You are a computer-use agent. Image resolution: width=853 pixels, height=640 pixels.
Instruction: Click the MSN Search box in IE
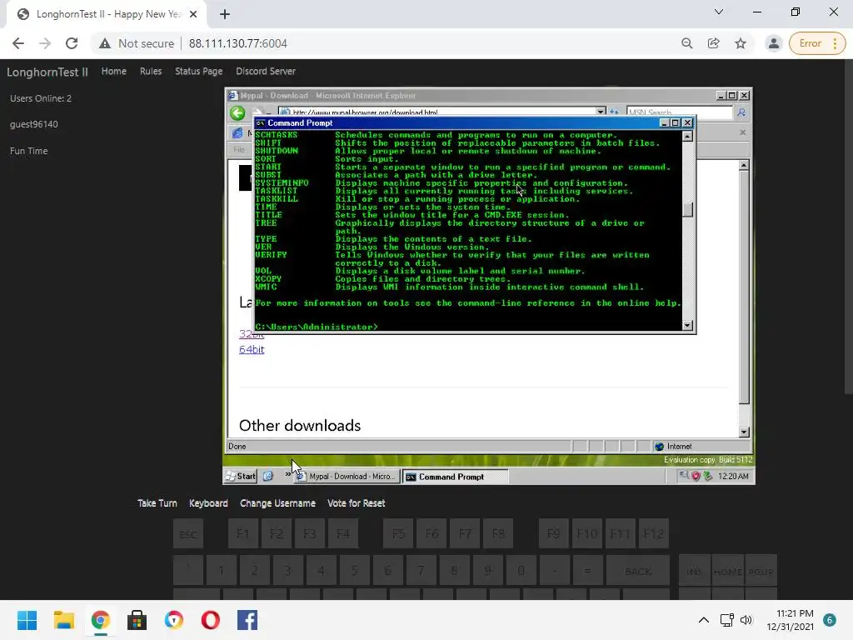679,112
